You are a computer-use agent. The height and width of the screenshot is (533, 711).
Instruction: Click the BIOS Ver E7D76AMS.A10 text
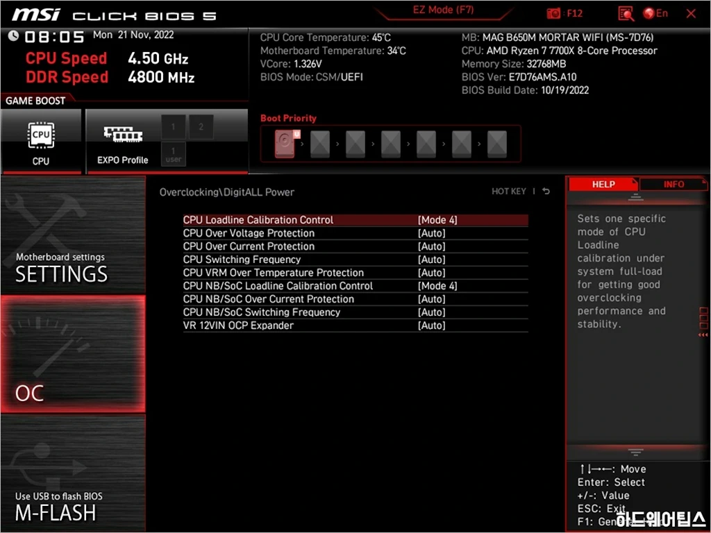pos(519,77)
